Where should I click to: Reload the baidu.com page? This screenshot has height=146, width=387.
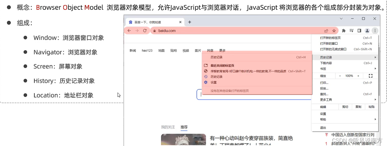click(145, 31)
